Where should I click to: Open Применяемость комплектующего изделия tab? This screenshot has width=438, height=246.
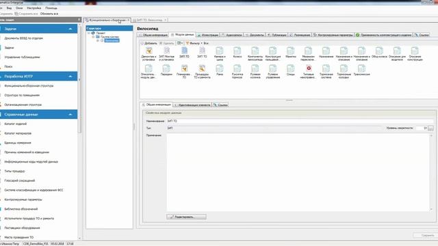(x=383, y=35)
